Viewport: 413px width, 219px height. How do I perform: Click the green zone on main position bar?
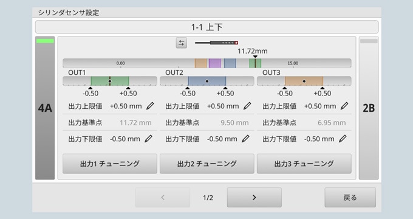click(x=255, y=63)
